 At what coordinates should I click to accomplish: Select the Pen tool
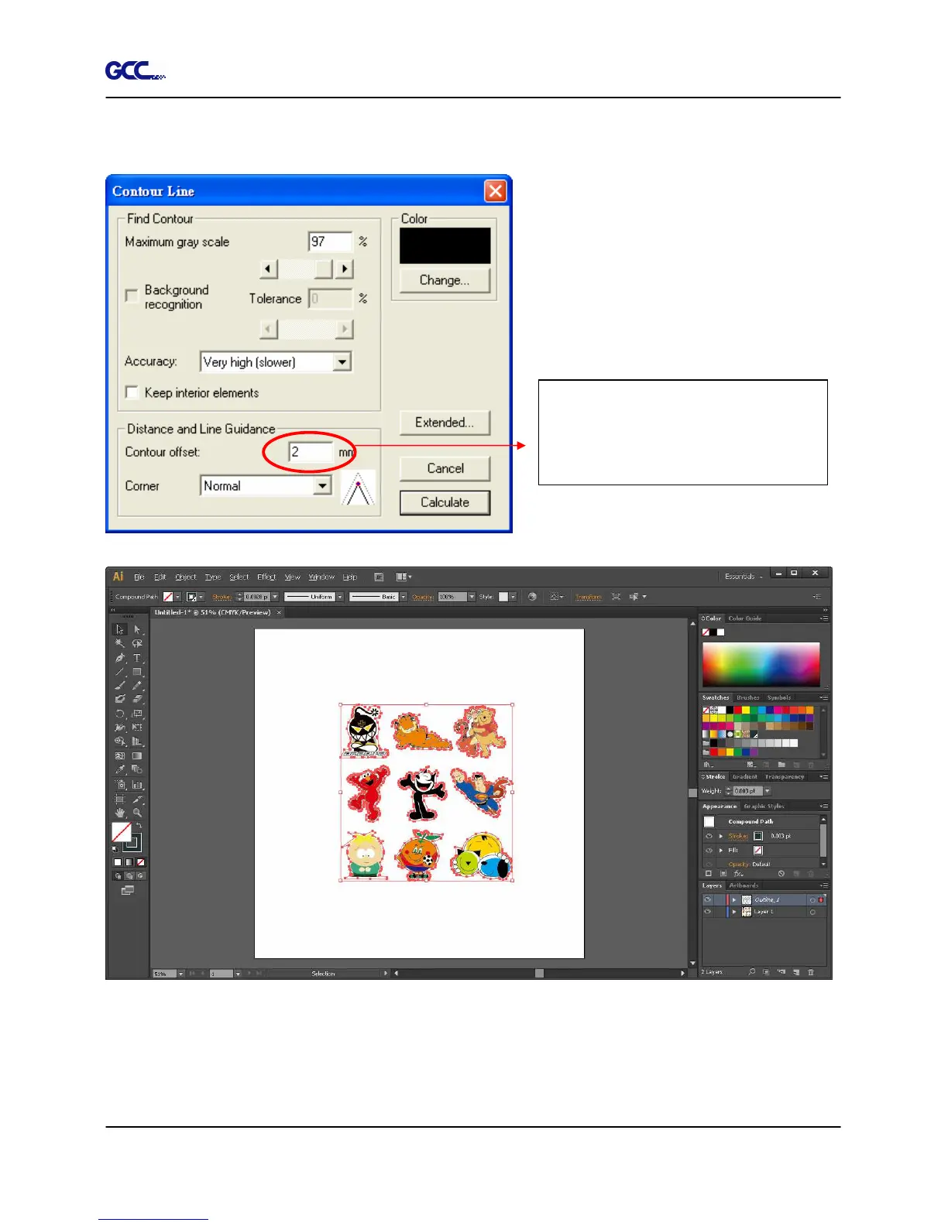tap(120, 658)
